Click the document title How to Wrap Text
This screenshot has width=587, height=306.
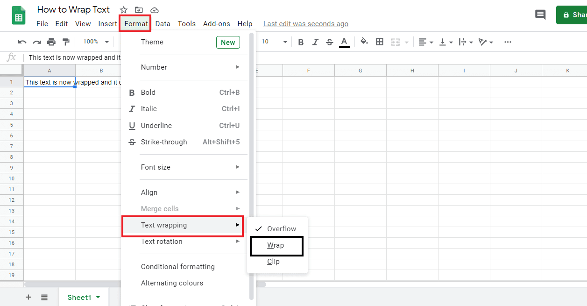click(73, 9)
